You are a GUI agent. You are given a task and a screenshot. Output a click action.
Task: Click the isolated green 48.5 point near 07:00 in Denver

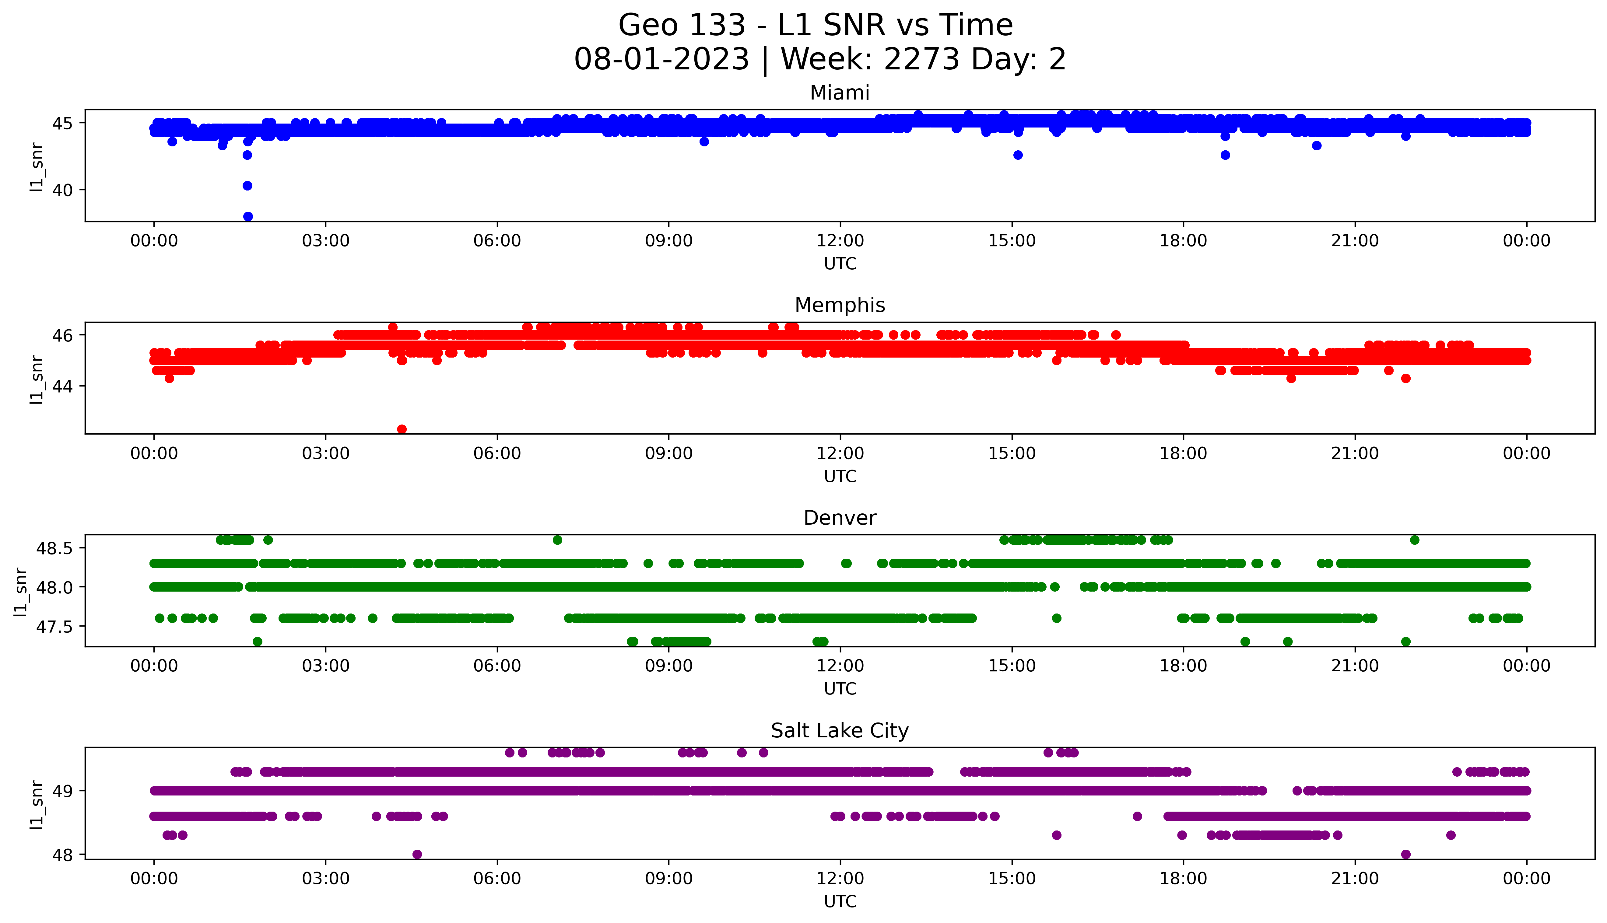tap(557, 540)
